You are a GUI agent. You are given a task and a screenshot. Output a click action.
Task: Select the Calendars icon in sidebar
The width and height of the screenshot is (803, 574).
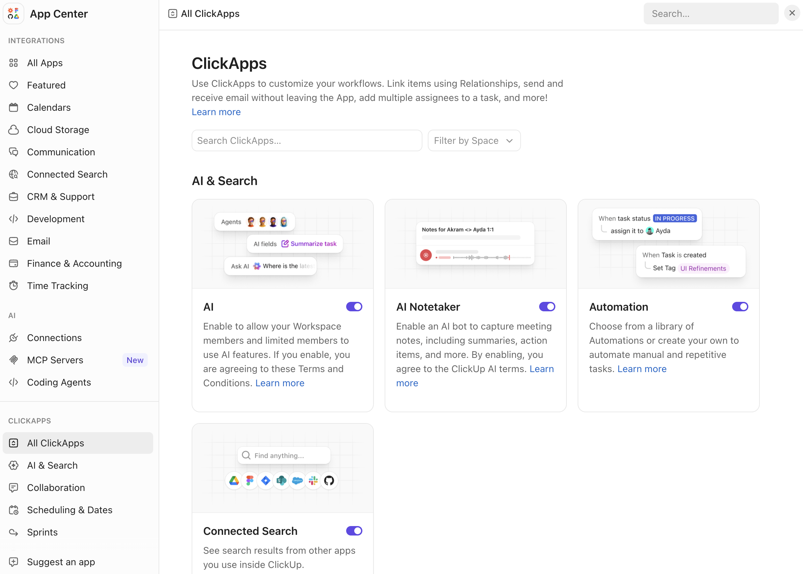point(13,107)
